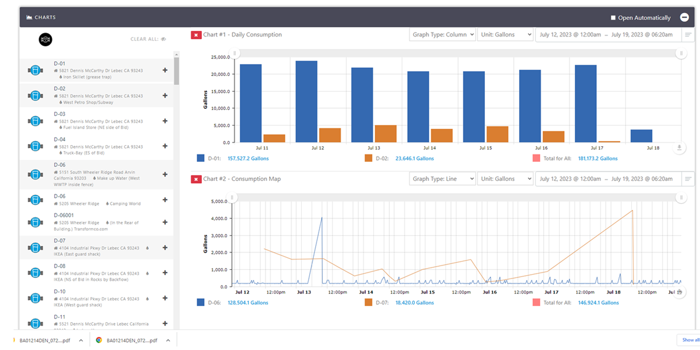
Task: Click D-06 128,504.1 Gallons value
Action: (248, 303)
